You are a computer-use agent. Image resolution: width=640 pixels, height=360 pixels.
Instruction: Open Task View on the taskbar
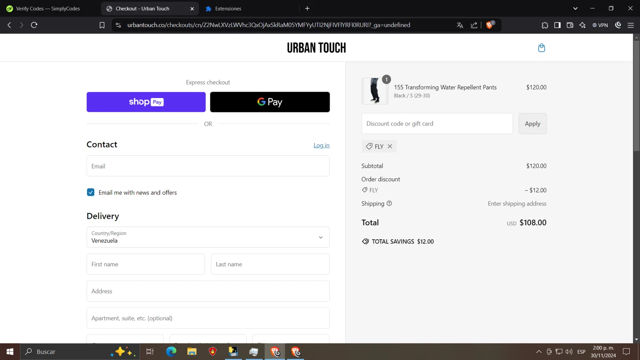(150, 351)
